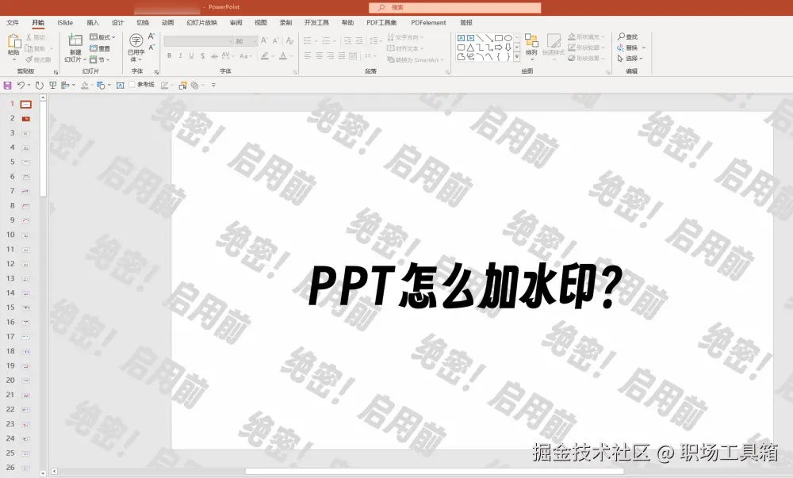Select the right arrow shape in gallery

point(499,48)
